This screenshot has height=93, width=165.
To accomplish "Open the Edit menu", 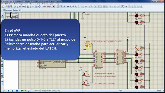I will [6, 4].
